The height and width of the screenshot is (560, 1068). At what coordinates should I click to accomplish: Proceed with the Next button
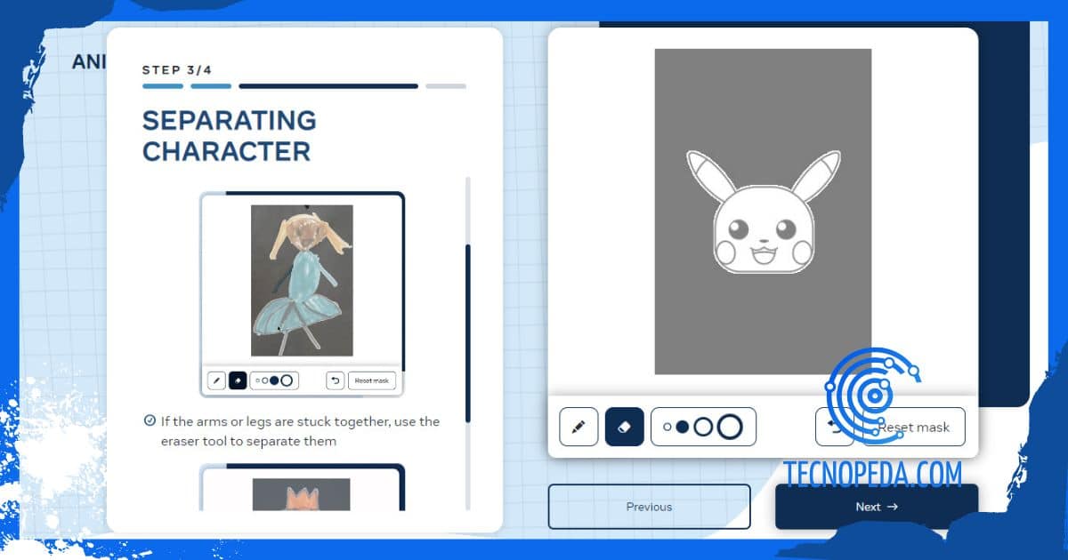pos(877,507)
